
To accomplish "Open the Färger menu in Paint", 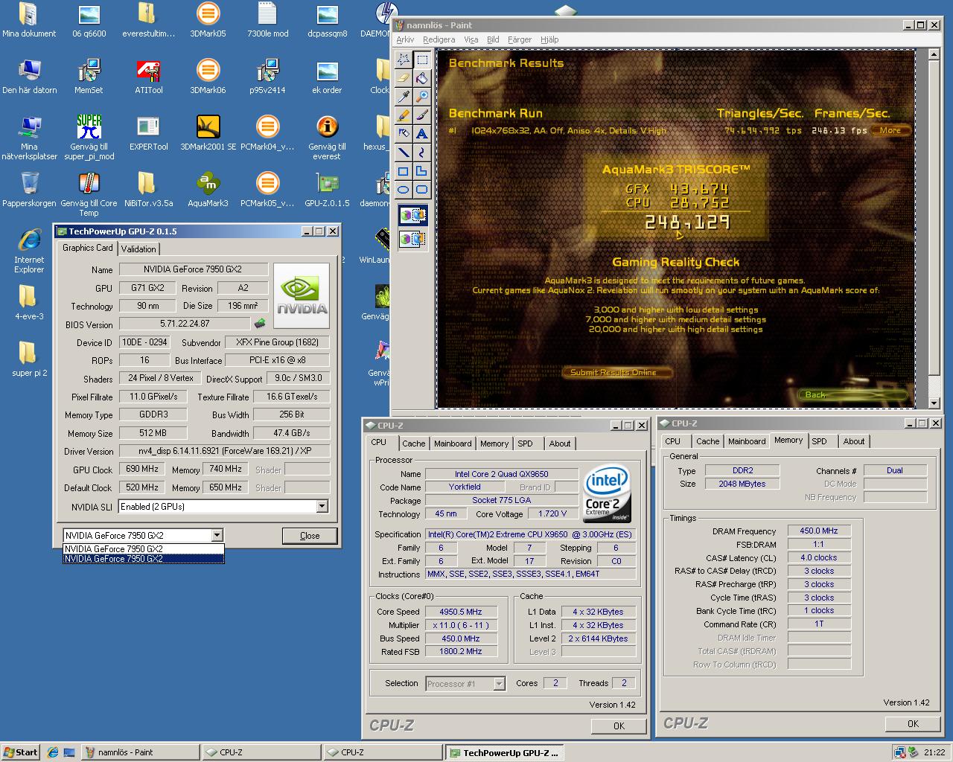I will [x=519, y=39].
